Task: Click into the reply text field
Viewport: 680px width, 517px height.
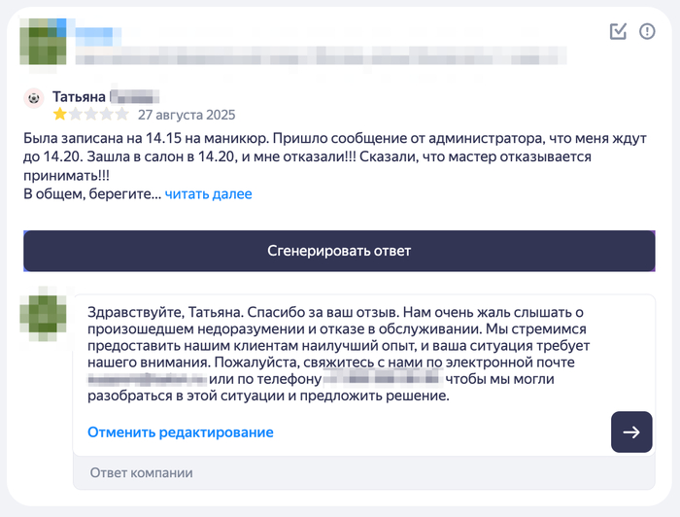Action: coord(350,355)
